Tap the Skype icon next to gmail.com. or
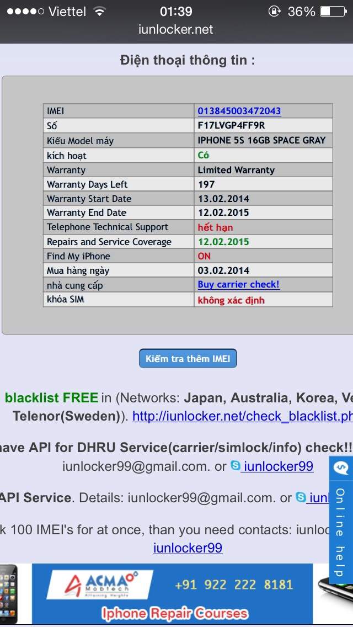353x627 pixels. click(x=236, y=465)
